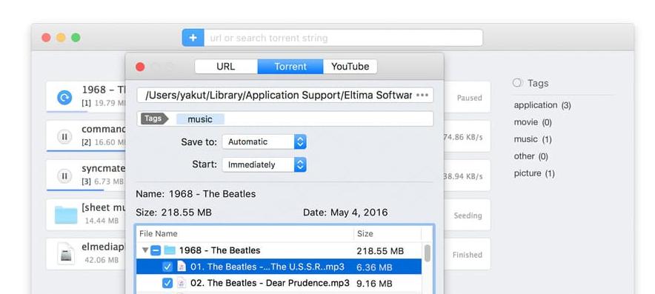This screenshot has height=294, width=655.
Task: Sort by the Size column header
Action: 388,233
